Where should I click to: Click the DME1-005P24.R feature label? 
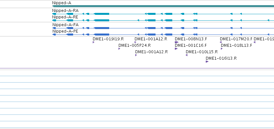coord(135,45)
